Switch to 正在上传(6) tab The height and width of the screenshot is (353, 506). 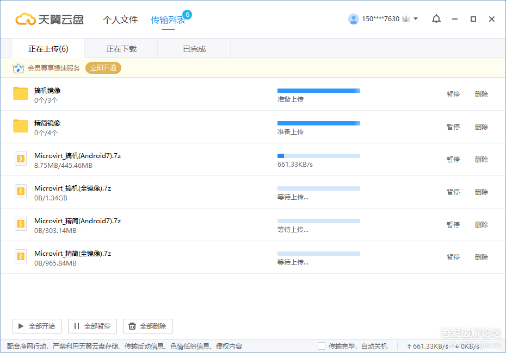[48, 49]
